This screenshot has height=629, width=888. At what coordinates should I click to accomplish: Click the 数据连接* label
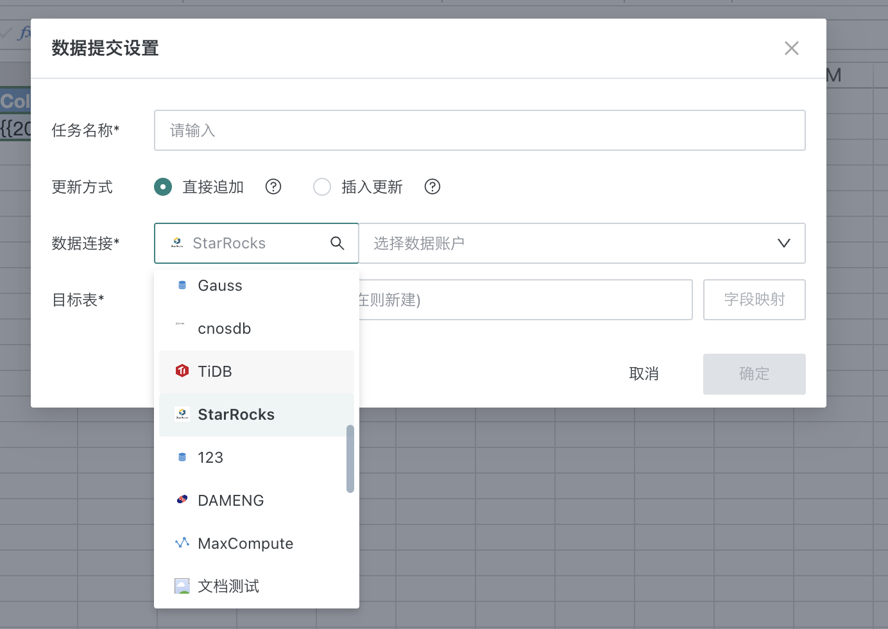(x=85, y=244)
